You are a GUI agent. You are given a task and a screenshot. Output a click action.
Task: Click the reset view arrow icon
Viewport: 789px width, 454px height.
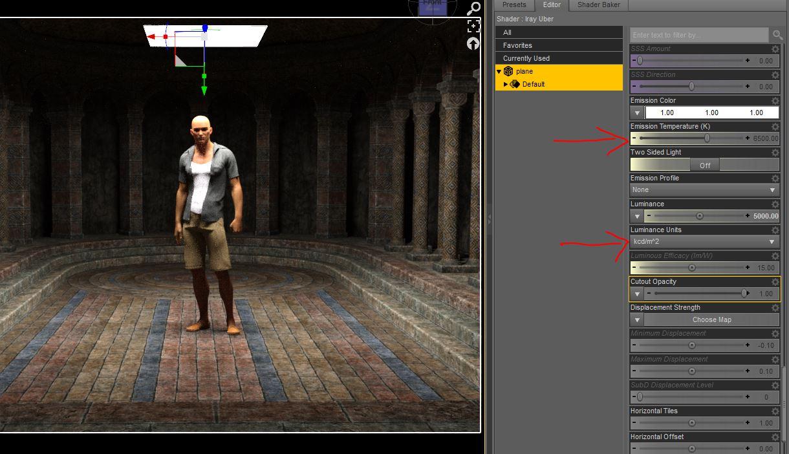pos(473,43)
